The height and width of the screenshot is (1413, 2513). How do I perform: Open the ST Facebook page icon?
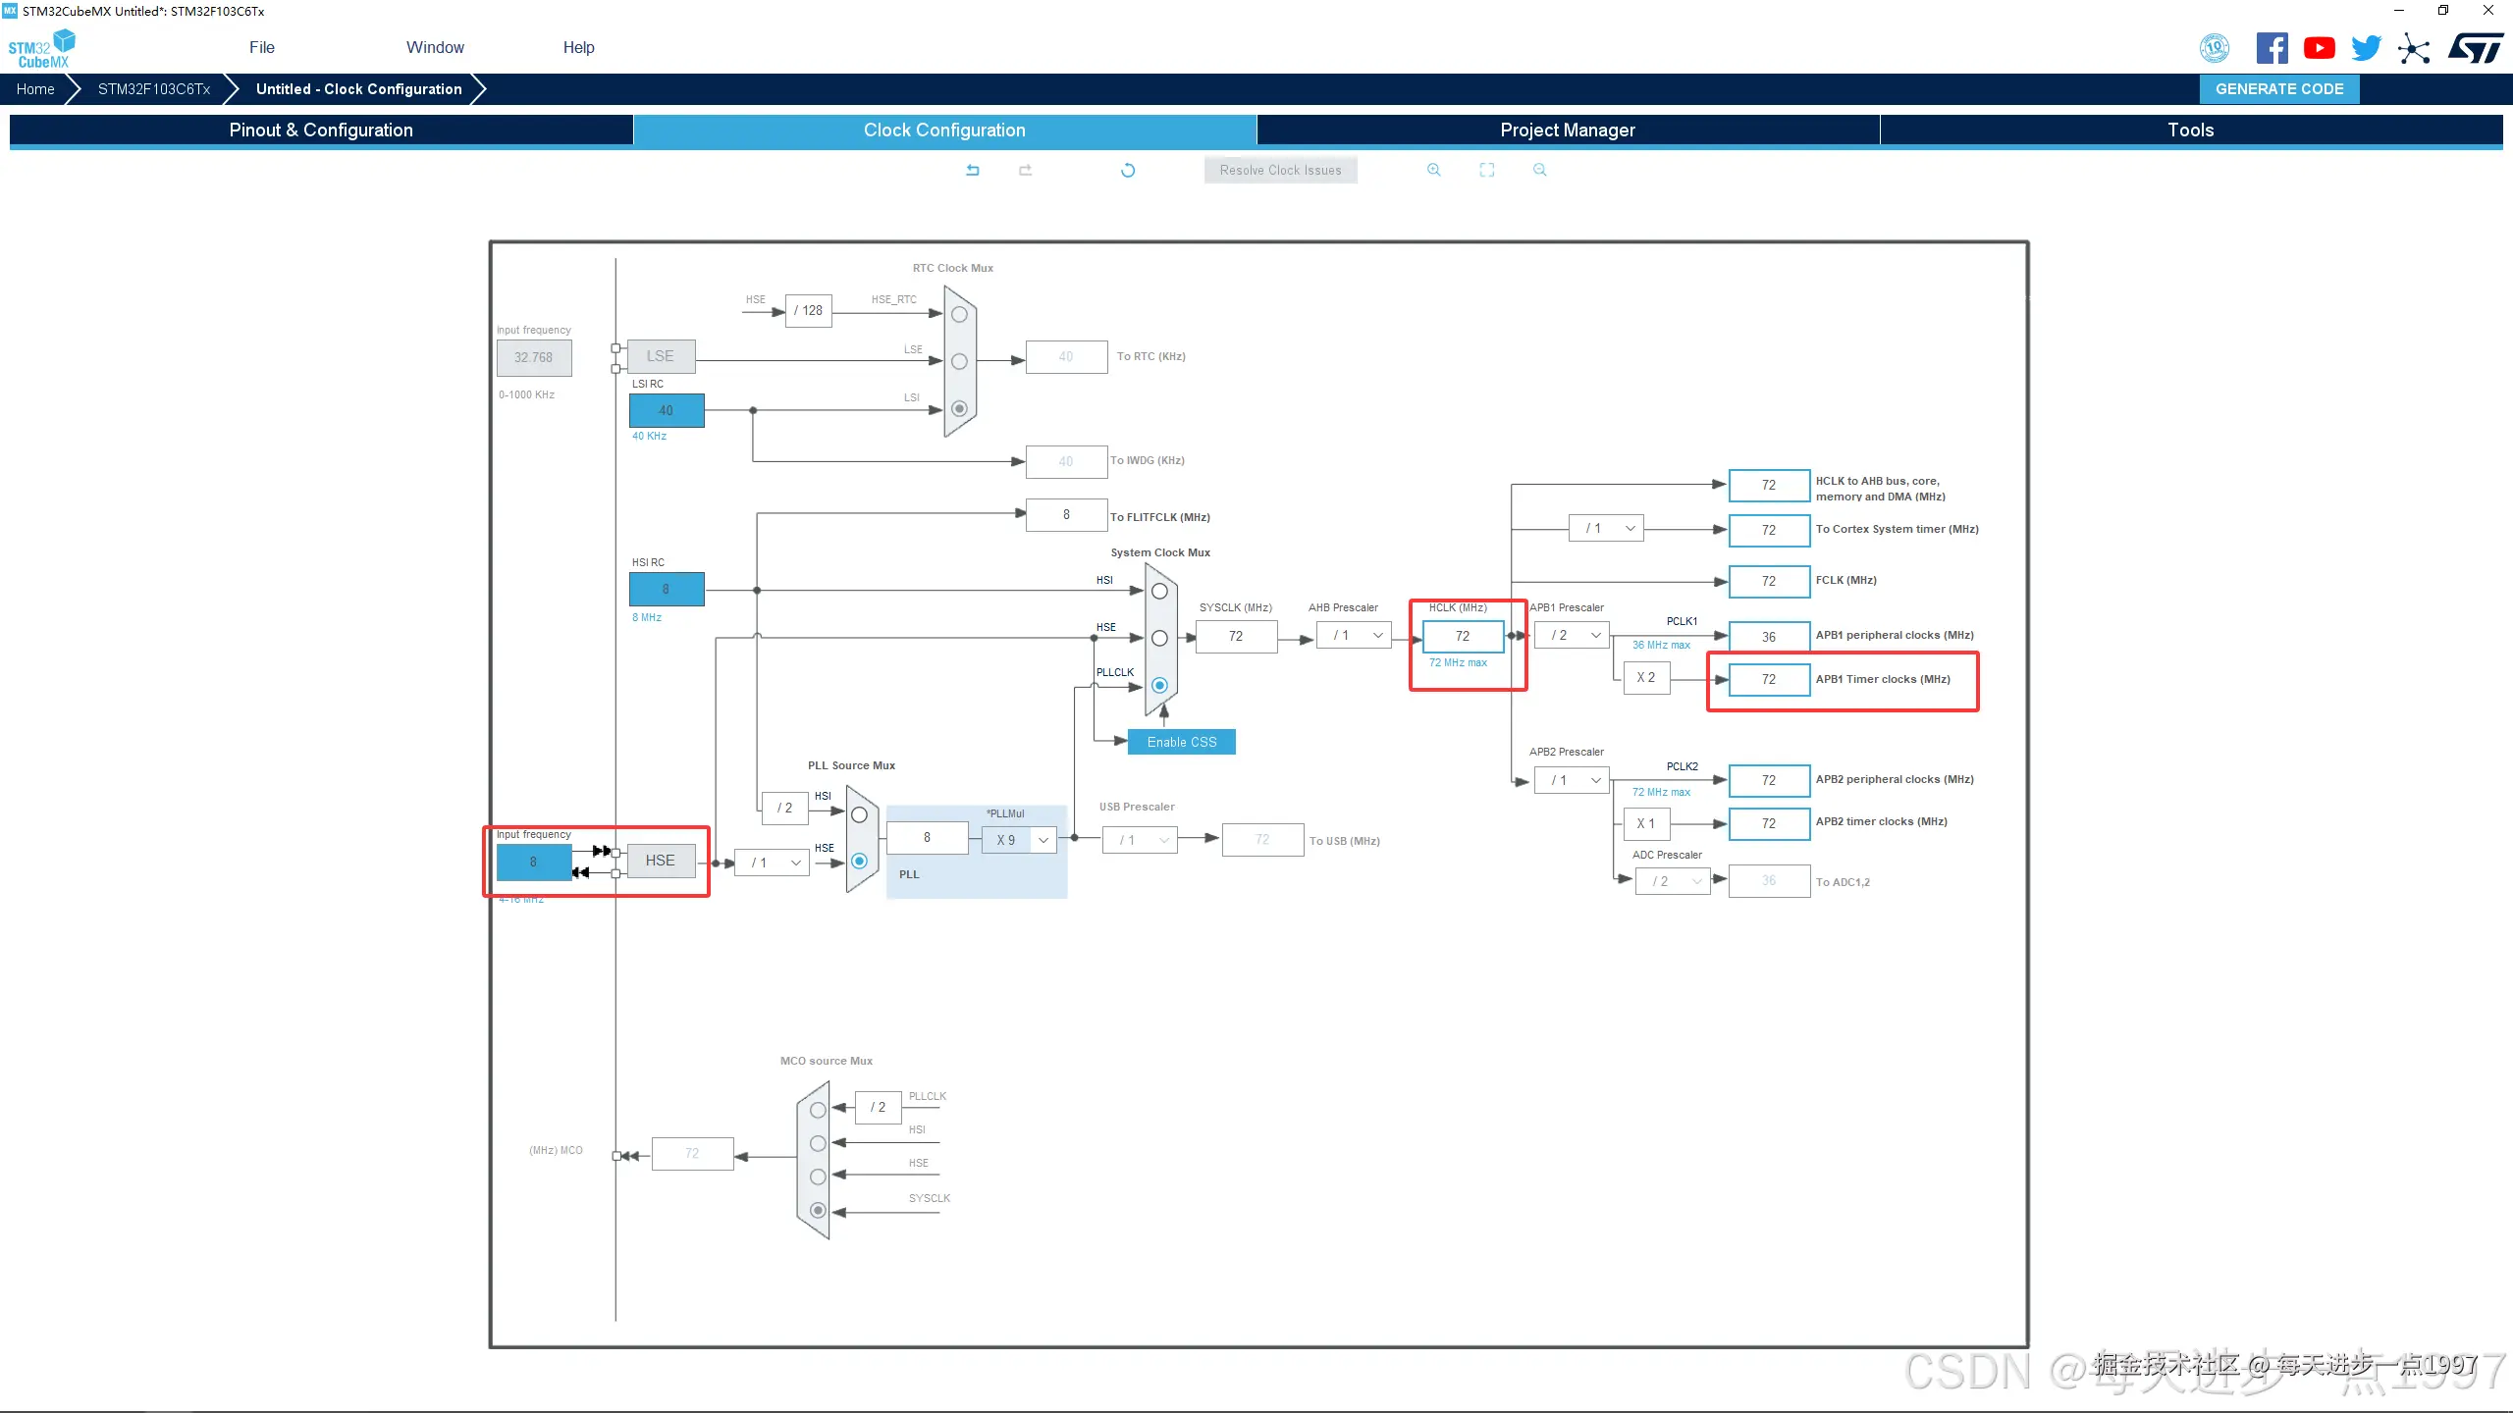coord(2272,48)
